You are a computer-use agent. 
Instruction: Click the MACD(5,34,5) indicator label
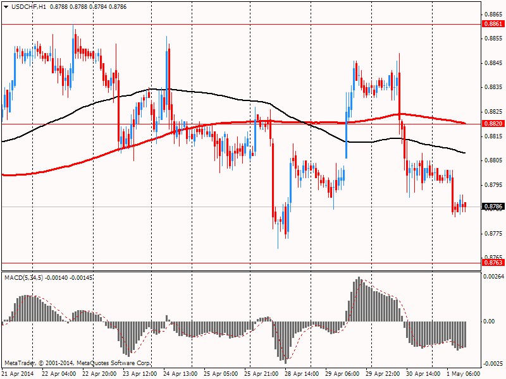23,278
